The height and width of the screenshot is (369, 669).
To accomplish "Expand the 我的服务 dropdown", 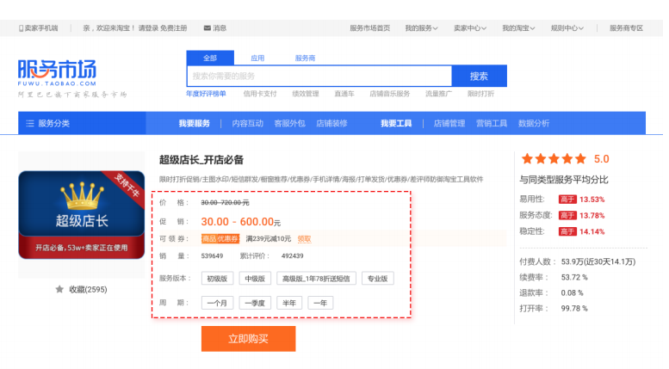I will pos(421,28).
